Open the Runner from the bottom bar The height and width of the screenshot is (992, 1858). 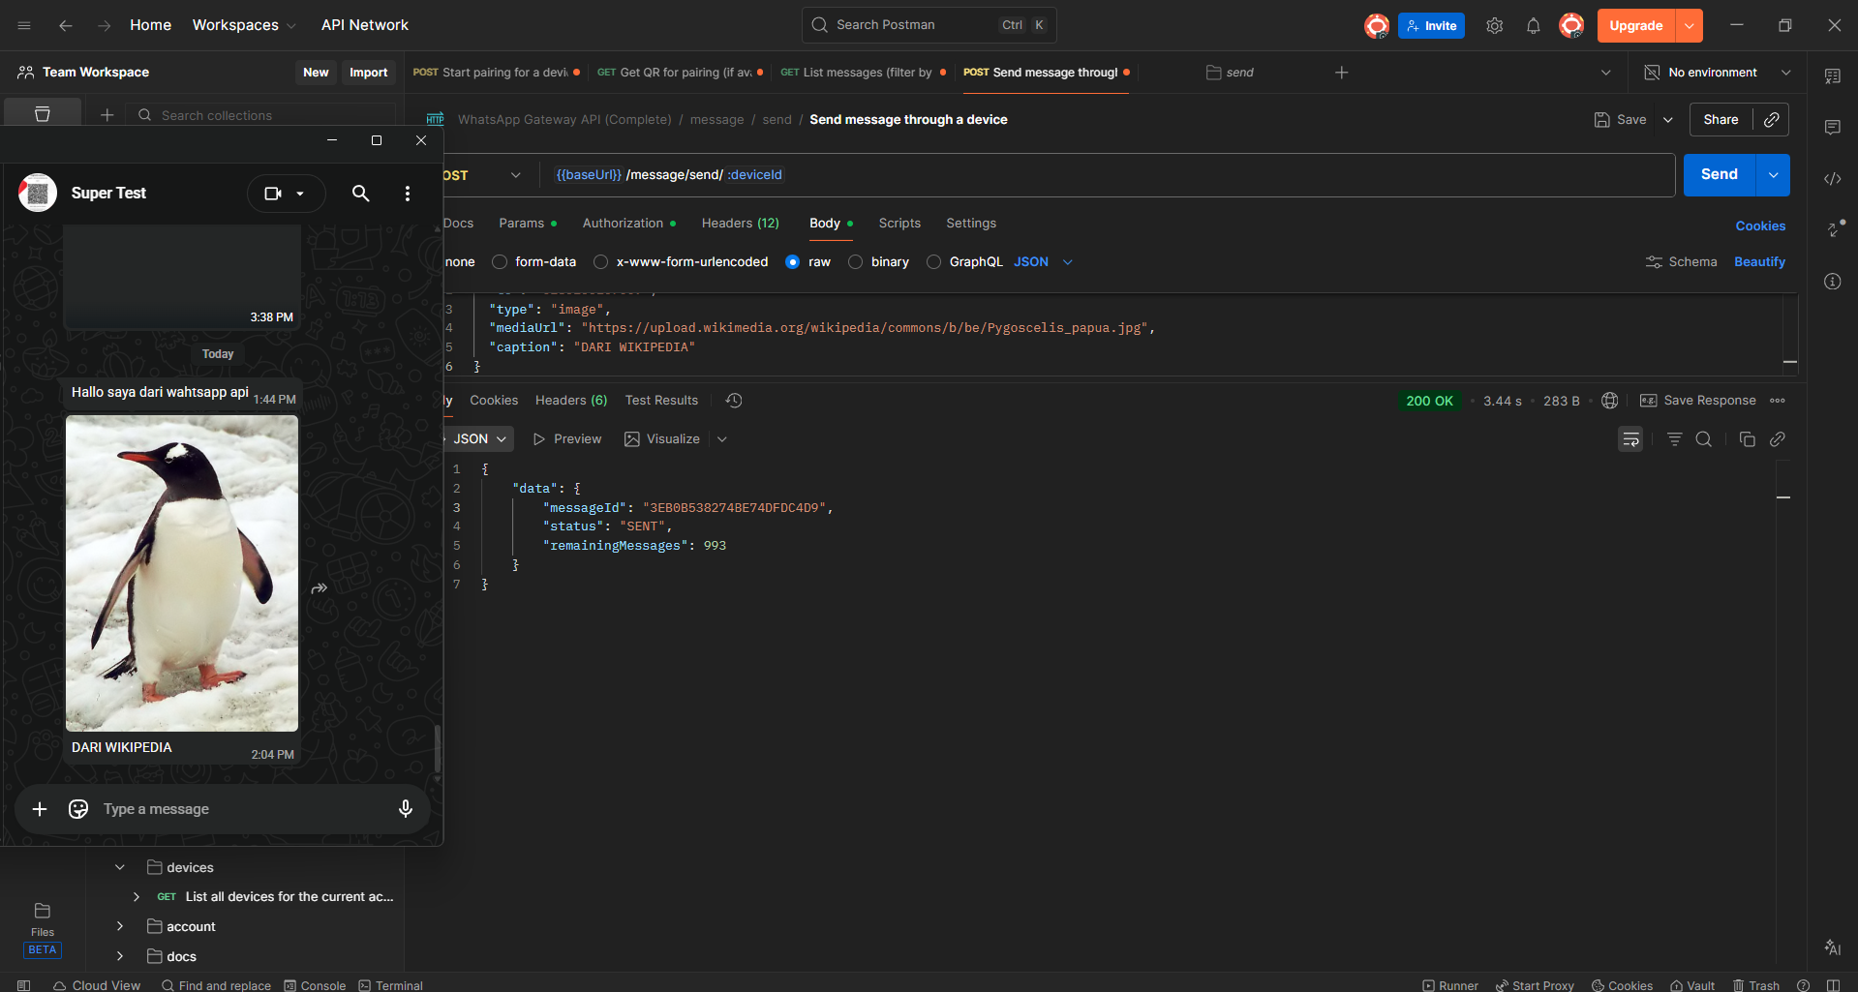(1451, 984)
